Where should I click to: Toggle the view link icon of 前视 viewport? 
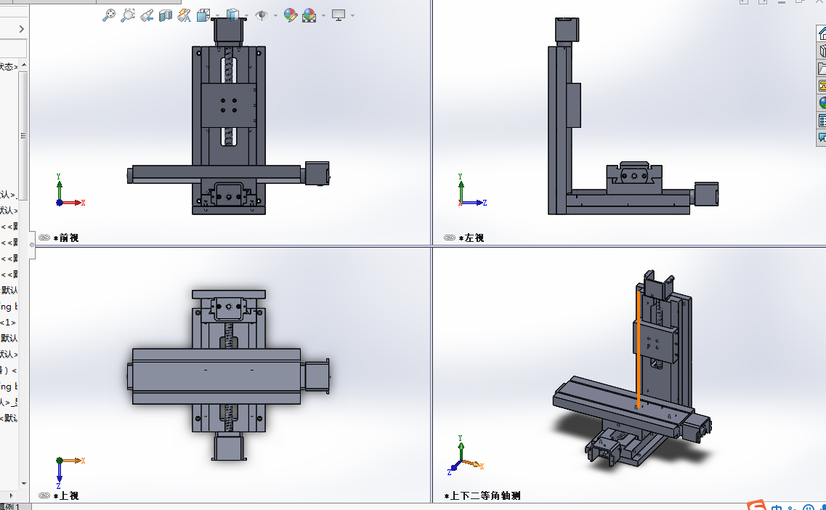point(44,238)
